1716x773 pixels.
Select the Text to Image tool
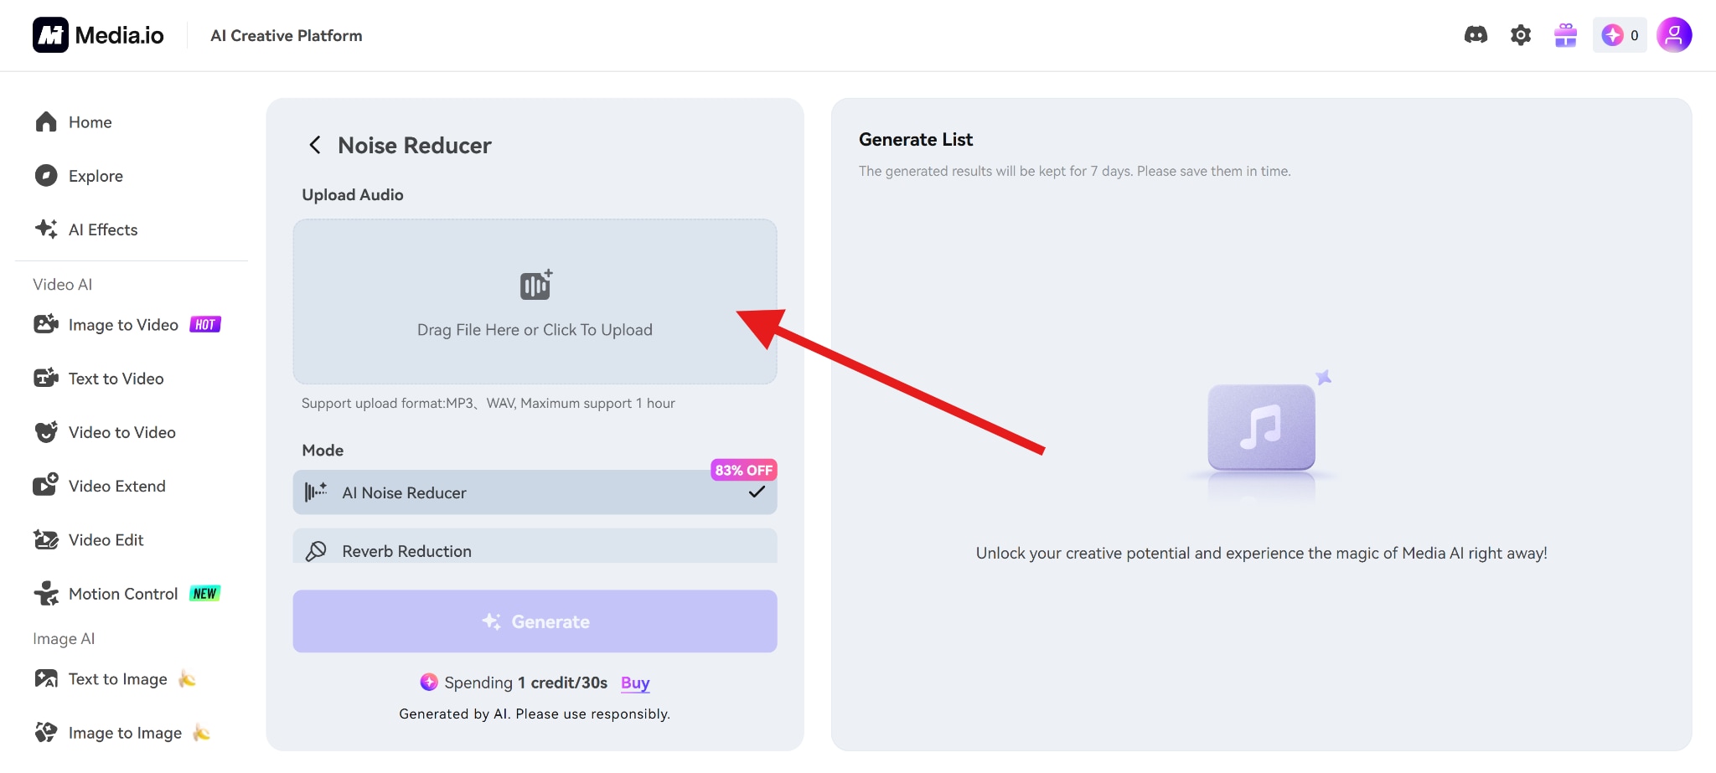click(117, 678)
